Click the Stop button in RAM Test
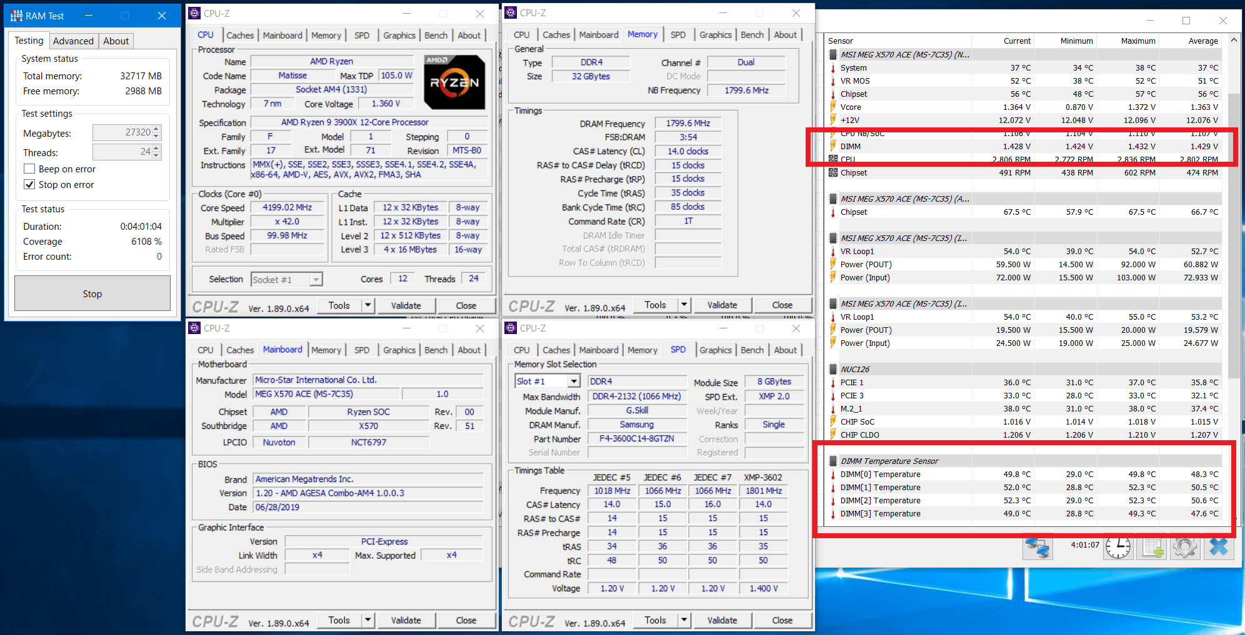Image resolution: width=1245 pixels, height=635 pixels. (x=92, y=293)
